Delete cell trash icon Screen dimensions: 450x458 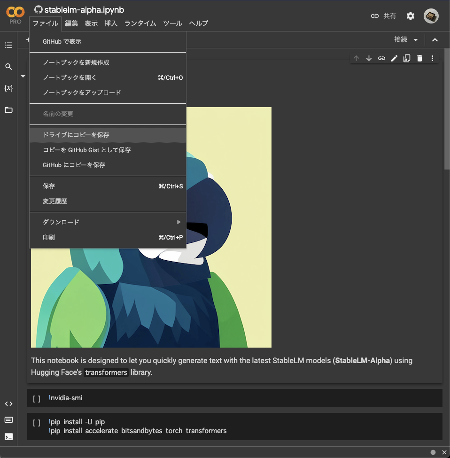(x=419, y=58)
